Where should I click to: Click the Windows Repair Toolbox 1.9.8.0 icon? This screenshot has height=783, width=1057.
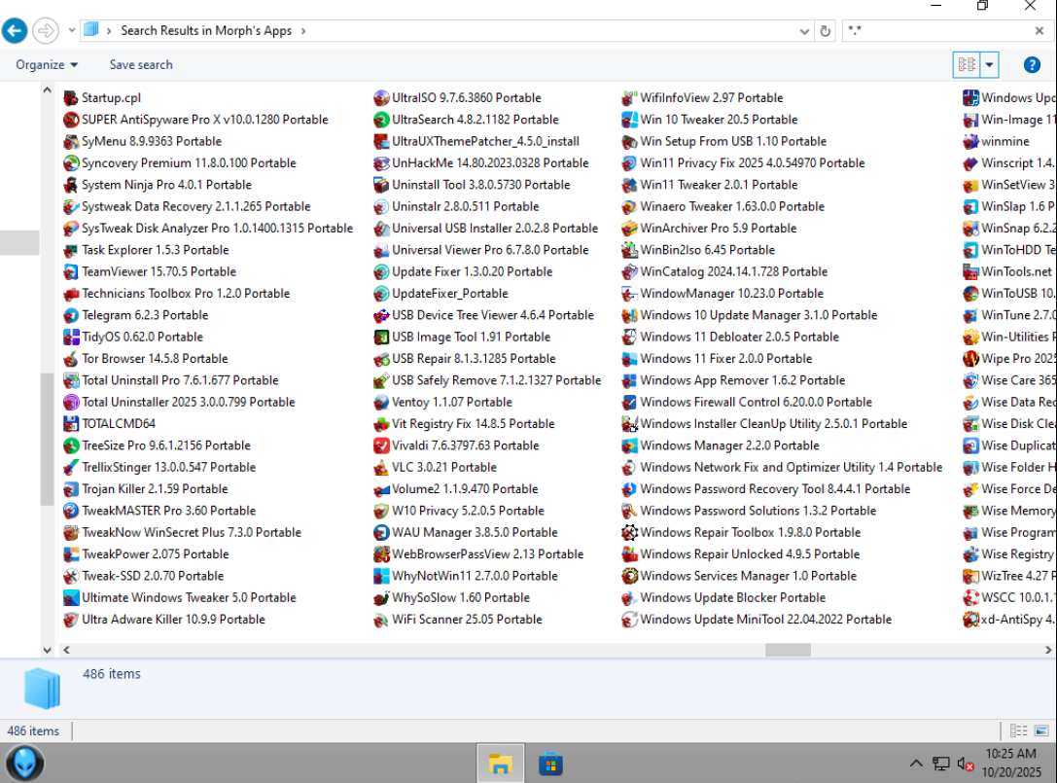pyautogui.click(x=629, y=533)
